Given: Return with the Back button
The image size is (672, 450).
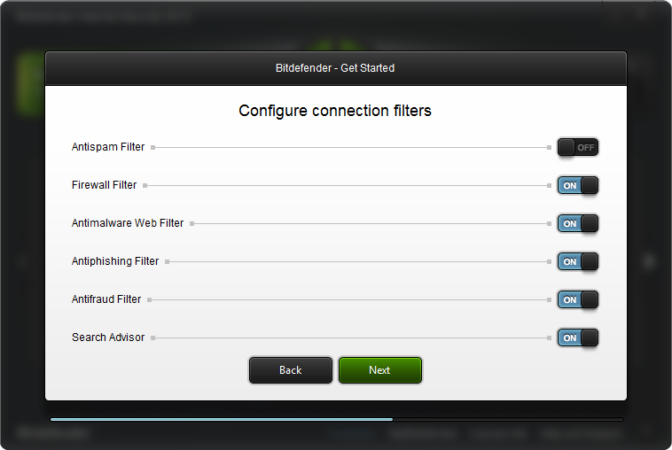Looking at the screenshot, I should (x=291, y=370).
